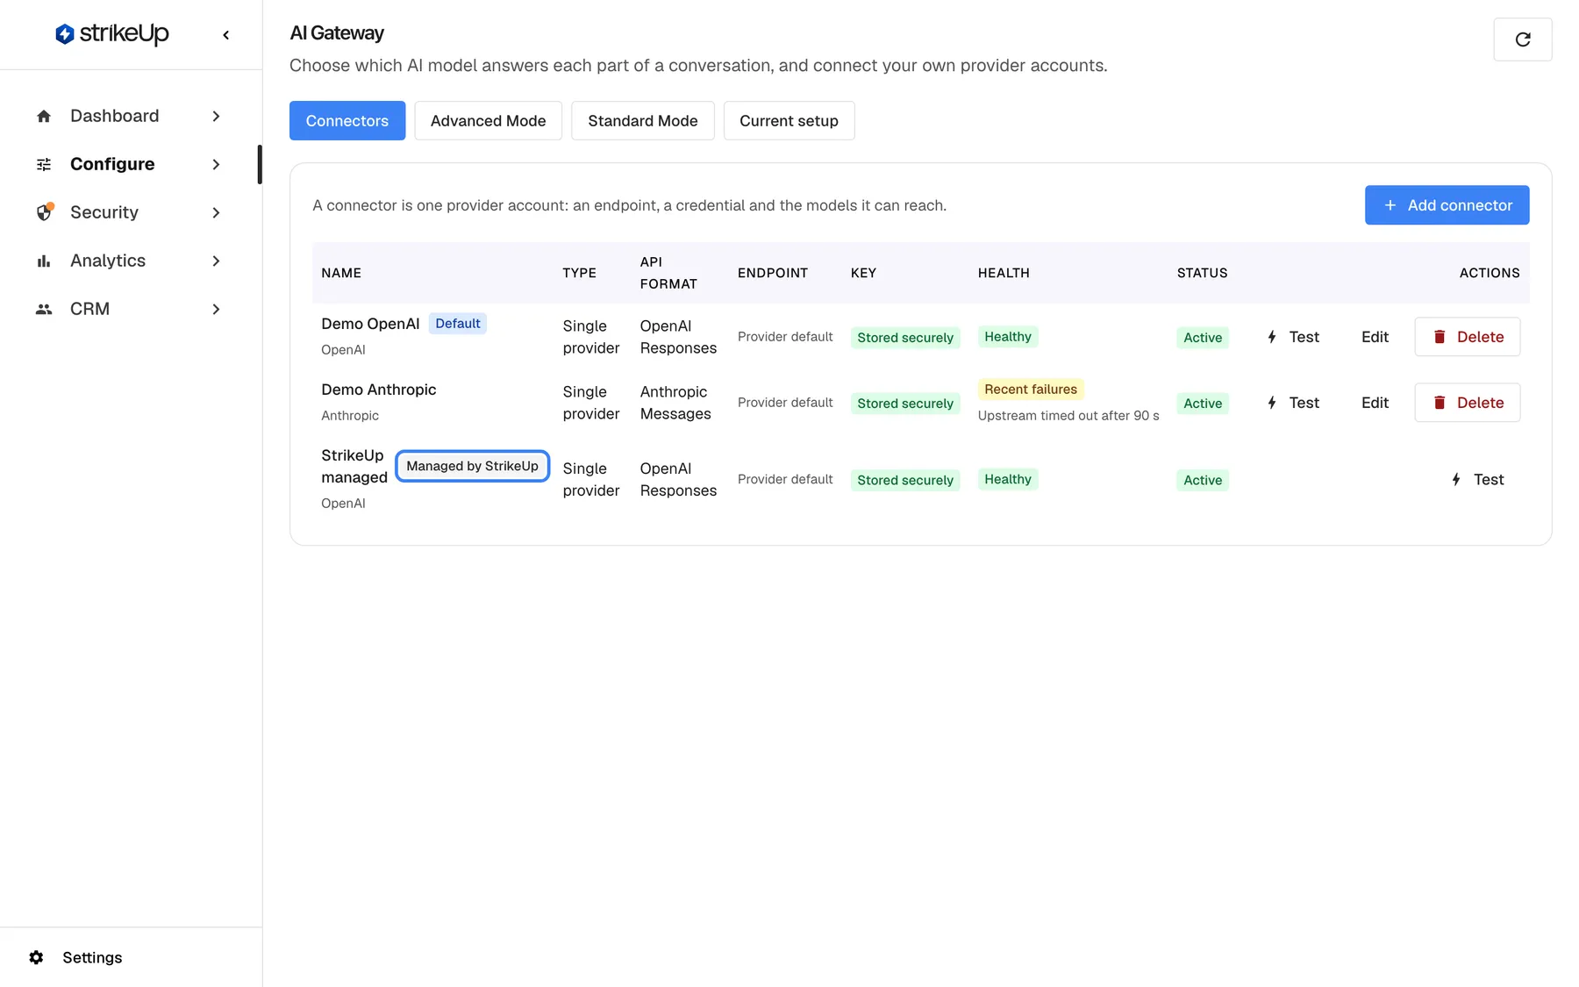Click the Default badge on Demo OpenAI
The image size is (1579, 987).
(458, 323)
